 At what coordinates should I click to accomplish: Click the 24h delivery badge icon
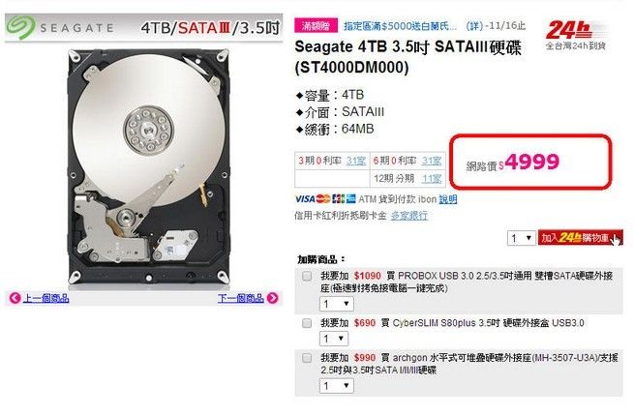coord(576,35)
